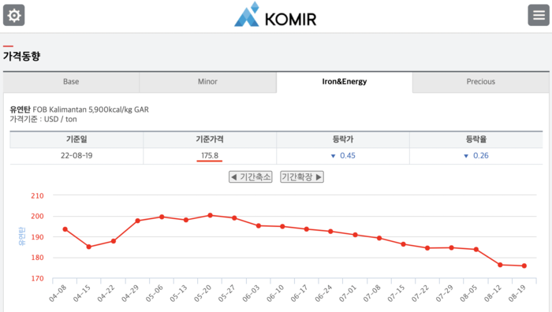Select the 08-12 data point on chart
Image resolution: width=552 pixels, height=312 pixels.
click(x=500, y=265)
